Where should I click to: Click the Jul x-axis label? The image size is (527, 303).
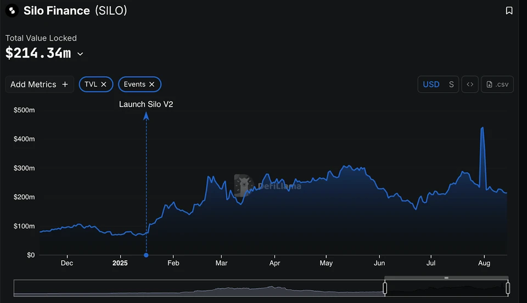431,263
